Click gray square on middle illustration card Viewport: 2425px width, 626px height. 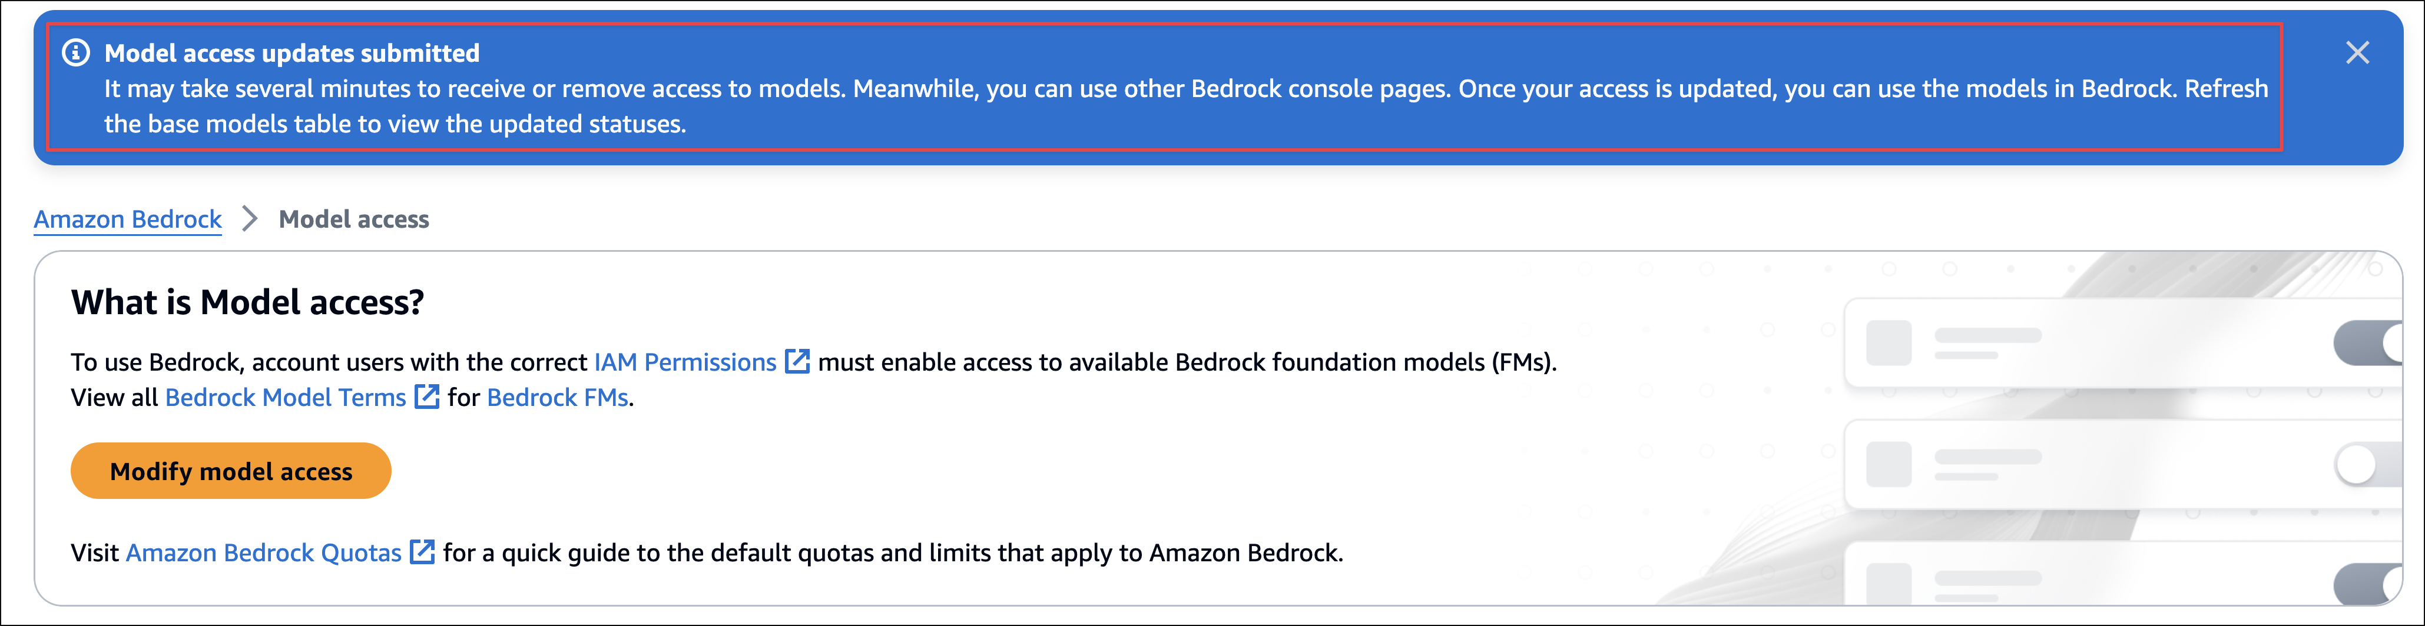1889,464
